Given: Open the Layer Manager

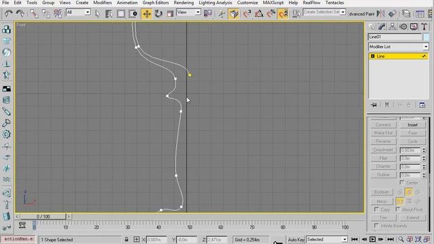Looking at the screenshot, I should (x=406, y=14).
